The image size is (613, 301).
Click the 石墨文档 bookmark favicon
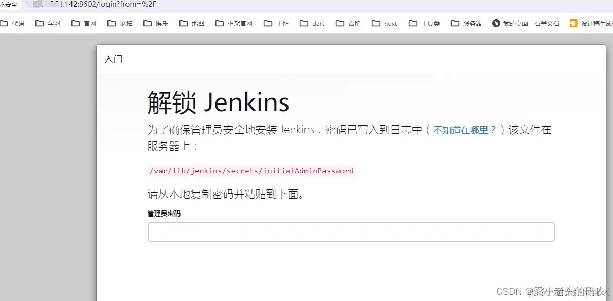tap(496, 23)
